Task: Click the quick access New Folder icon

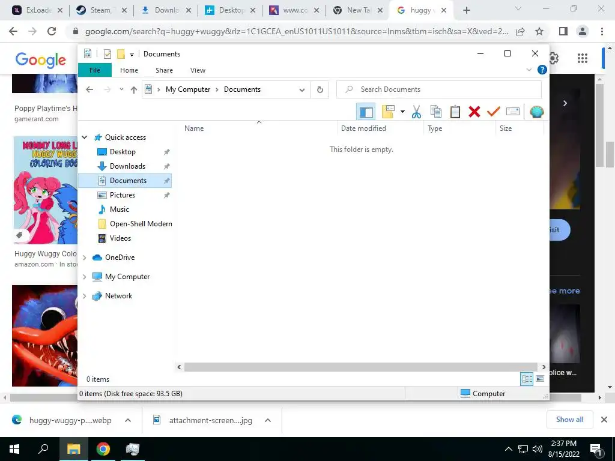Action: pos(121,53)
